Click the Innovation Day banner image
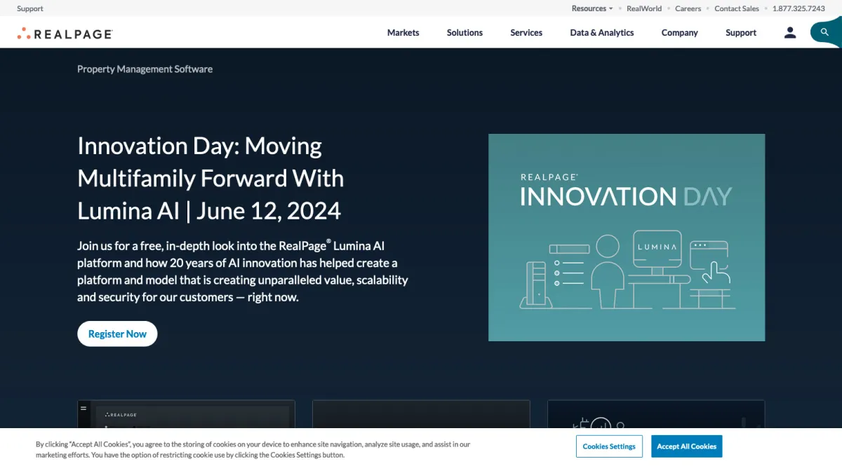Screen dimensions: 842x466 (x=627, y=238)
